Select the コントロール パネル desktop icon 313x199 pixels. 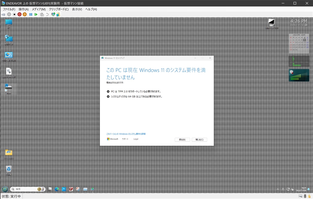point(9,57)
